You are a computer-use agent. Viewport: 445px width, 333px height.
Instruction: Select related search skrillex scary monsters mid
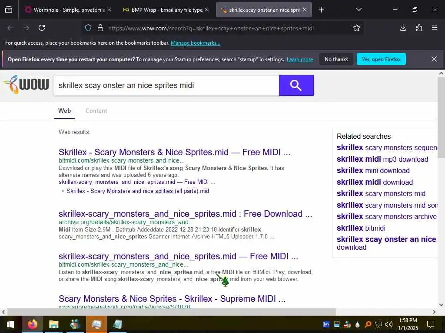click(x=381, y=193)
